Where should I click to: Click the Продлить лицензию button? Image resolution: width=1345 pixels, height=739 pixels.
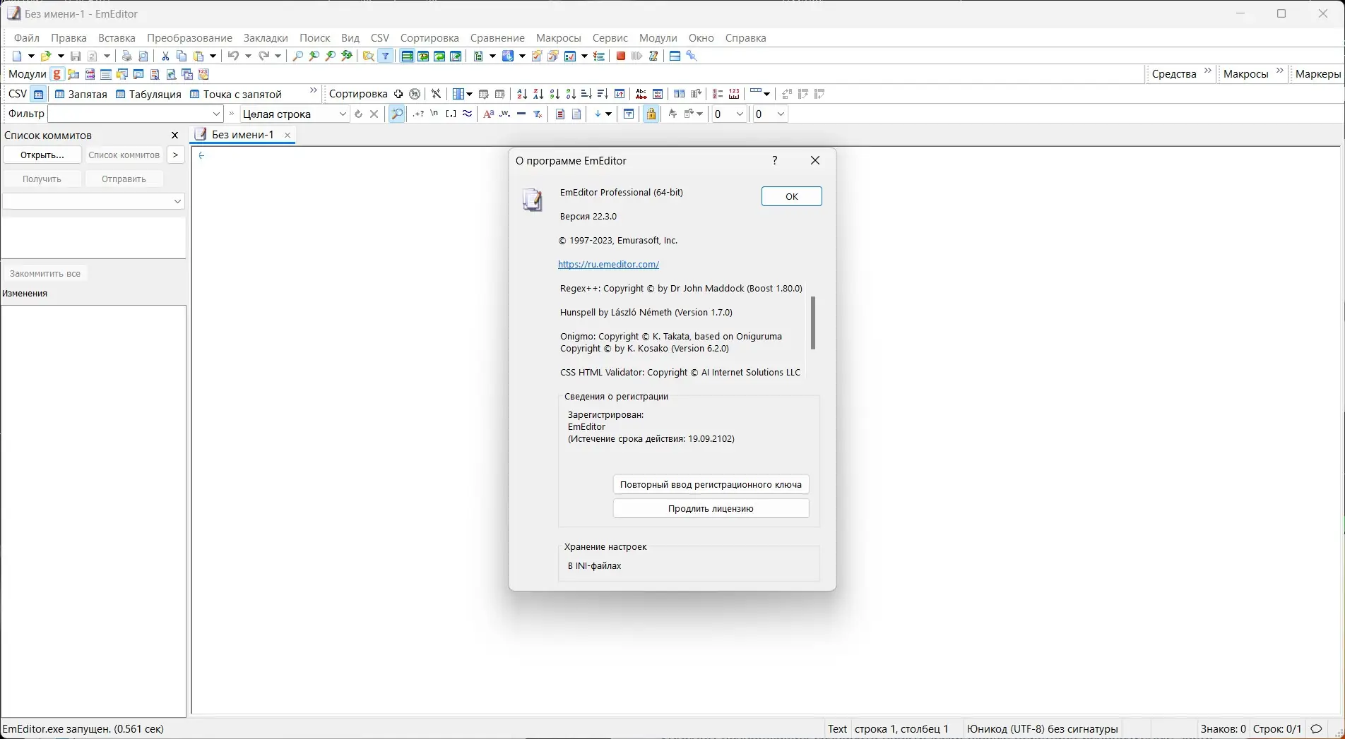tap(711, 508)
